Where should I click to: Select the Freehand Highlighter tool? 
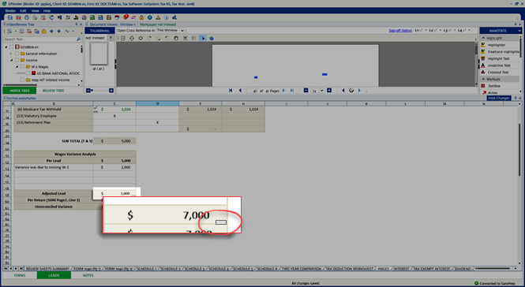click(501, 51)
